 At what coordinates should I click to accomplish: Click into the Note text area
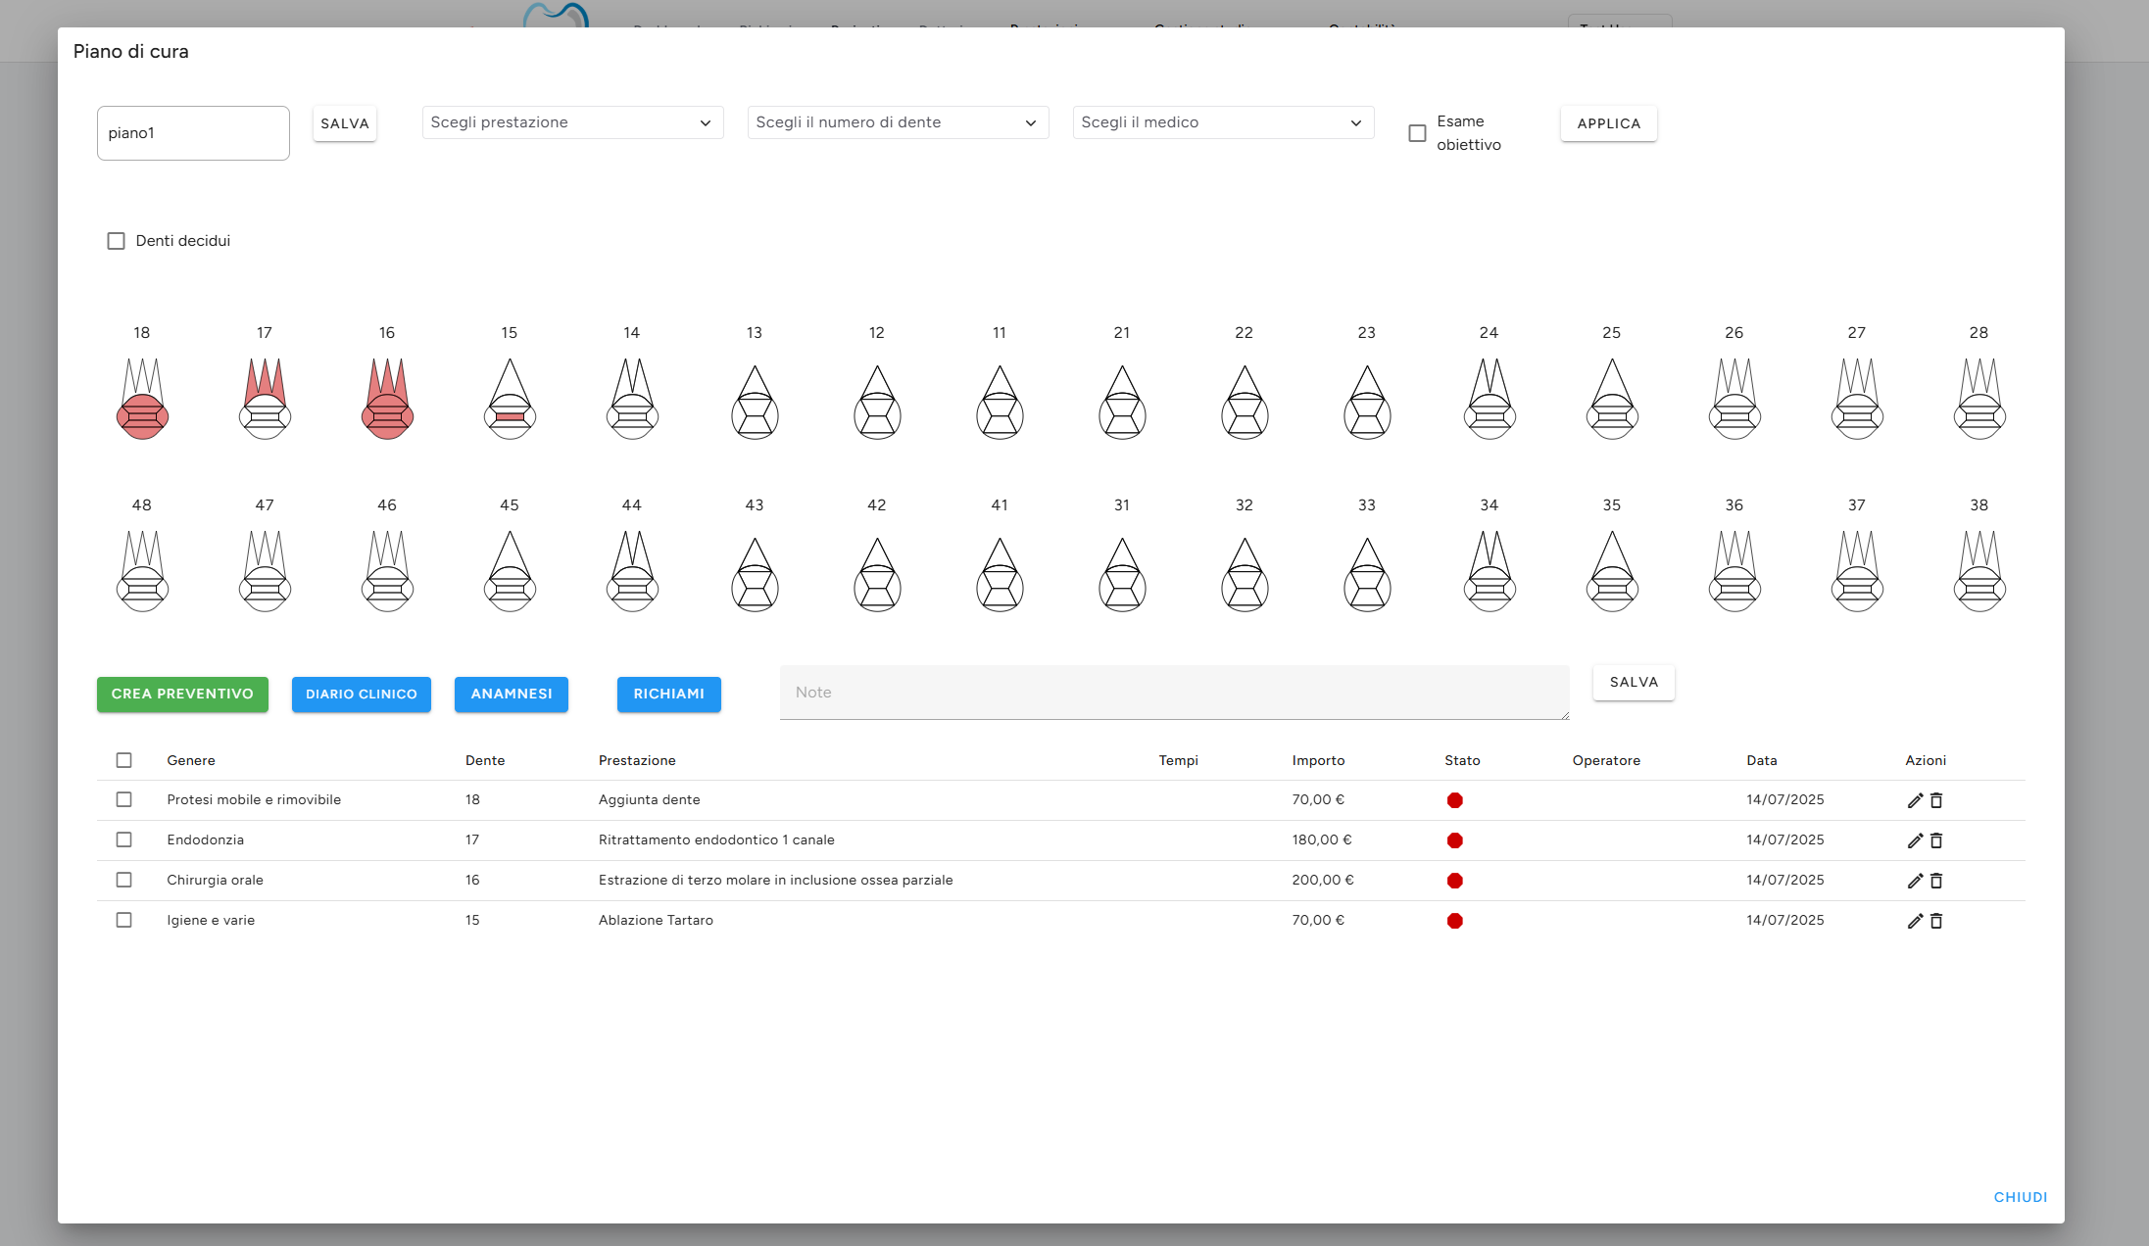click(x=1174, y=693)
